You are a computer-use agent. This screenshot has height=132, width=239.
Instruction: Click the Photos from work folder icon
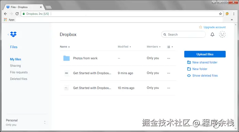click(x=67, y=58)
